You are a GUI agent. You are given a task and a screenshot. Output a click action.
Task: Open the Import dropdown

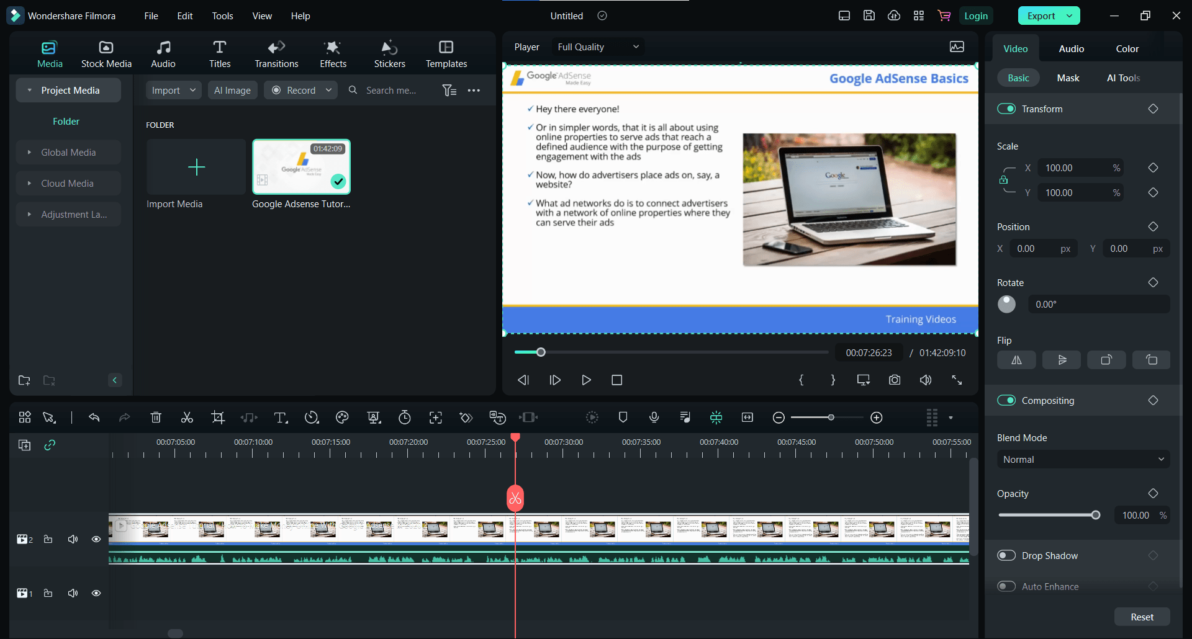click(x=173, y=91)
